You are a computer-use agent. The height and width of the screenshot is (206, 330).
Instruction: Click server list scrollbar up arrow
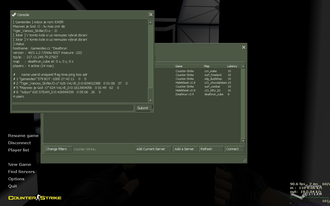coord(243,66)
